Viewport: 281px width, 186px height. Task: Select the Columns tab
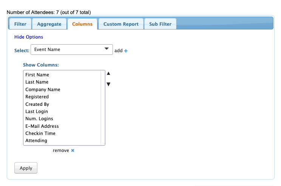coord(82,24)
